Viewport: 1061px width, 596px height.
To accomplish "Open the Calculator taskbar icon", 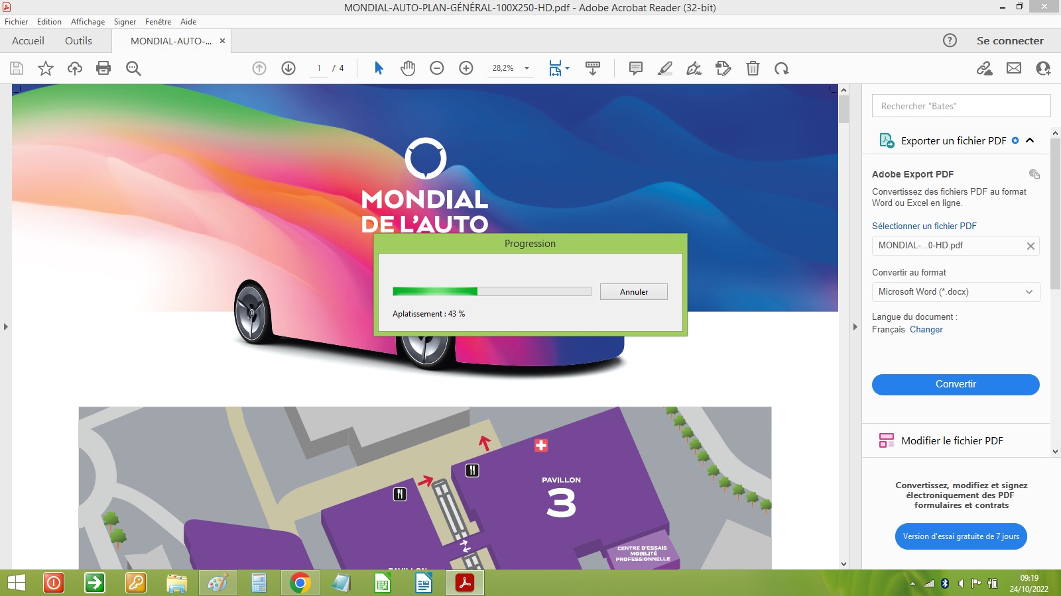I will 259,583.
